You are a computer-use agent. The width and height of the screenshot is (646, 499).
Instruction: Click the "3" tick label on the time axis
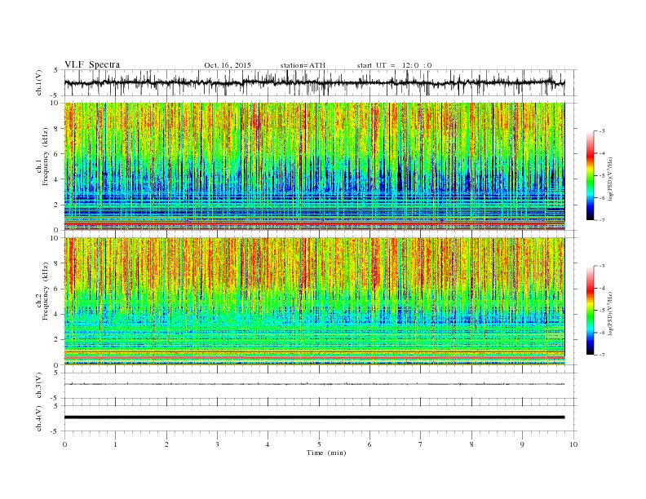tap(217, 444)
